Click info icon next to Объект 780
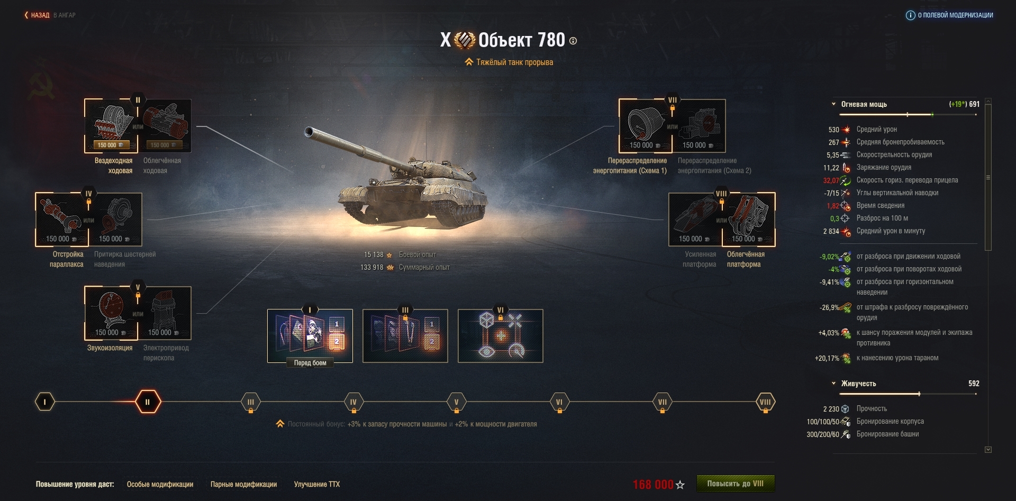 tap(573, 41)
